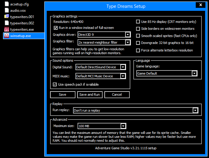
Task: Expand the Graphics filter dropdown
Action: click(x=128, y=42)
